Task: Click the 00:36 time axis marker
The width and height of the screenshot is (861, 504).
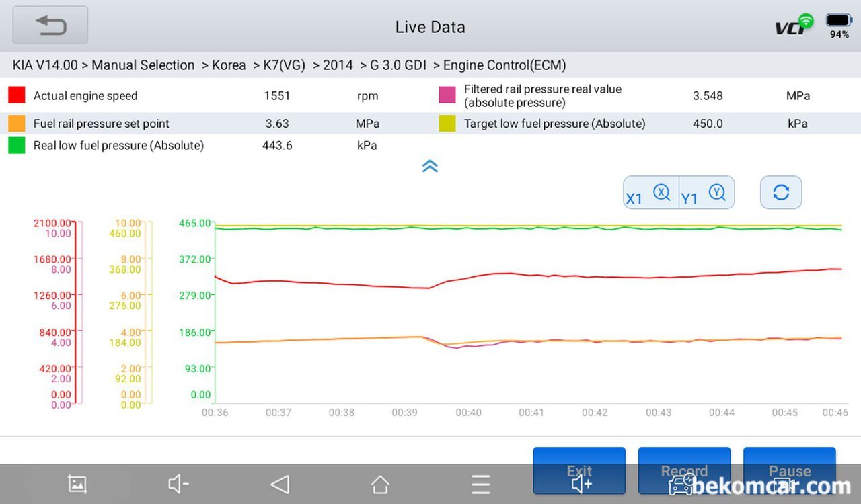Action: 215,413
